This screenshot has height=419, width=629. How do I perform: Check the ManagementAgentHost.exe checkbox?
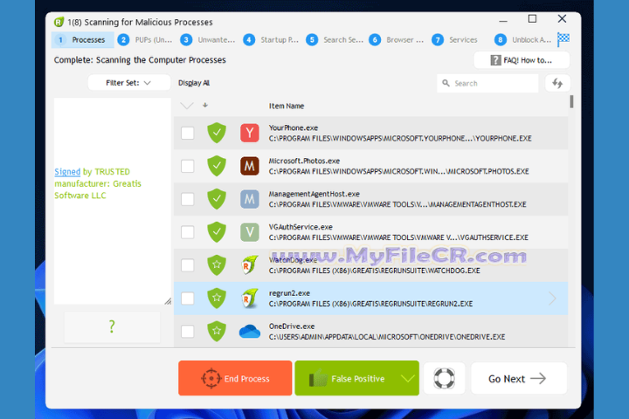point(187,199)
